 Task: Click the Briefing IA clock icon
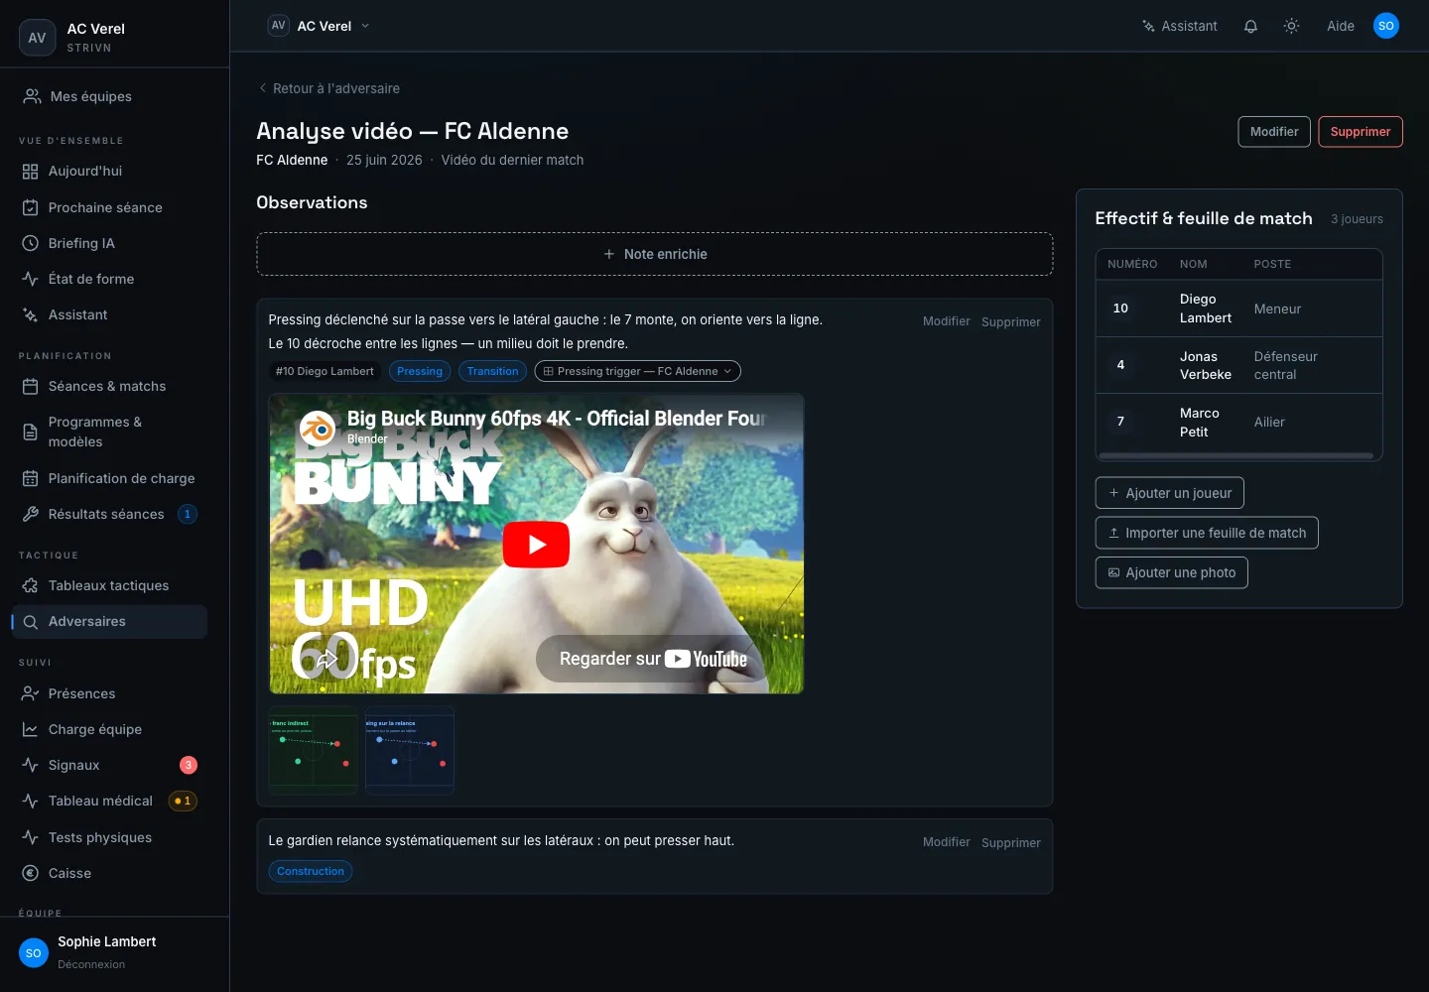tap(31, 243)
